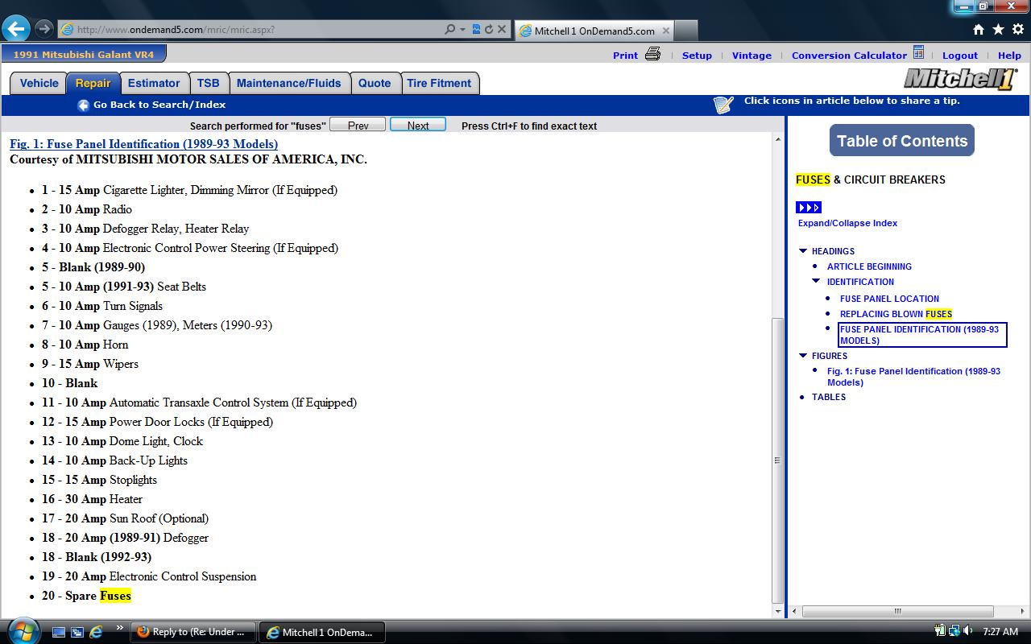Click the Print link
Screen dimensions: 1031x644
pos(625,56)
